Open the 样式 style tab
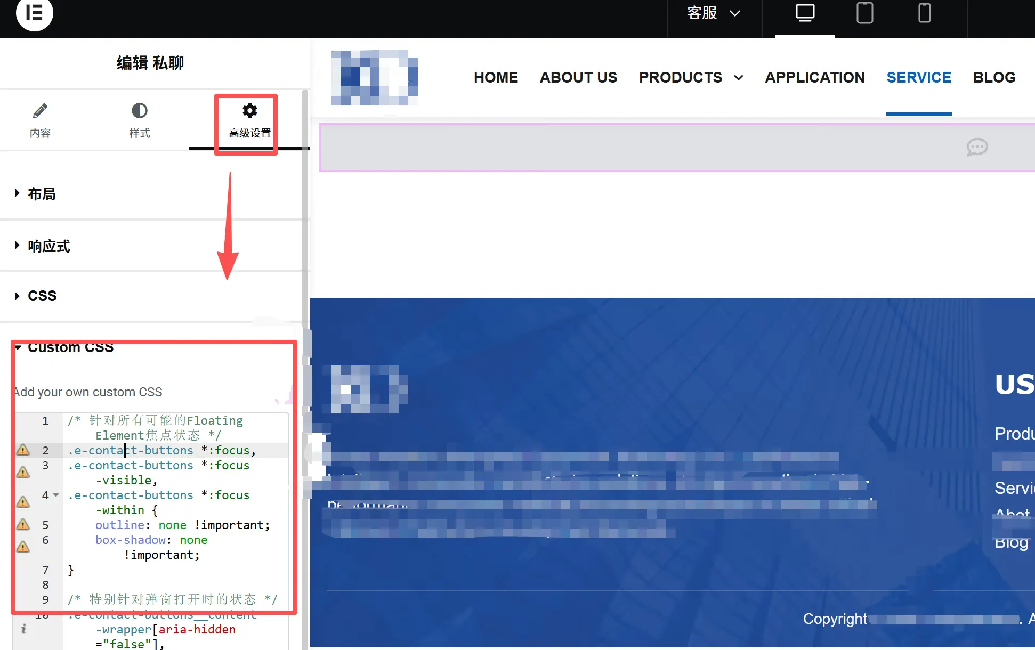Screen dimensions: 1035x650 [x=140, y=120]
